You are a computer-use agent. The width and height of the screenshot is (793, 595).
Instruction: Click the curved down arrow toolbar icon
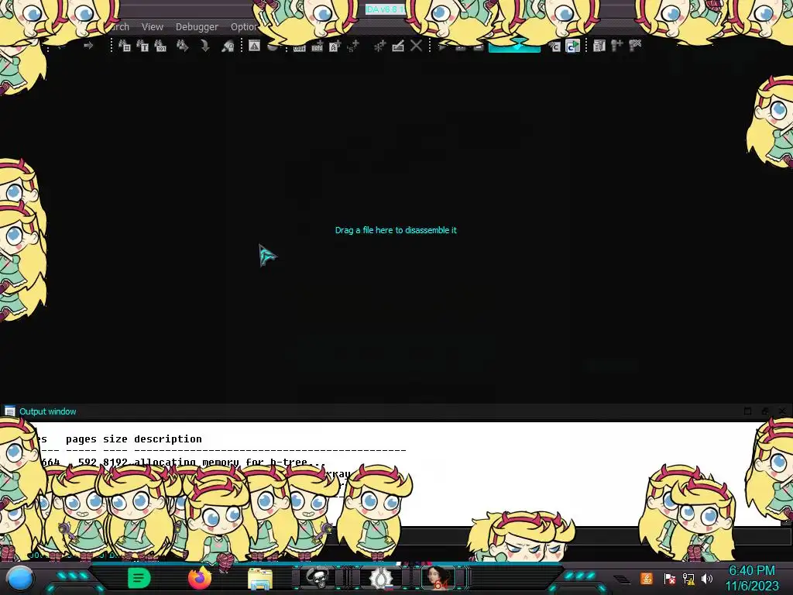(204, 46)
